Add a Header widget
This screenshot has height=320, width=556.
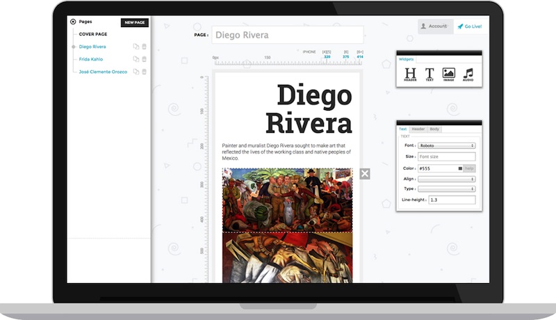click(x=410, y=74)
